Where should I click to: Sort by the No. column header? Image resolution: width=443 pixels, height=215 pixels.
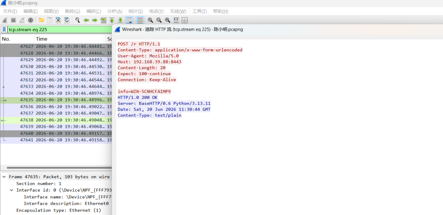tap(17, 39)
